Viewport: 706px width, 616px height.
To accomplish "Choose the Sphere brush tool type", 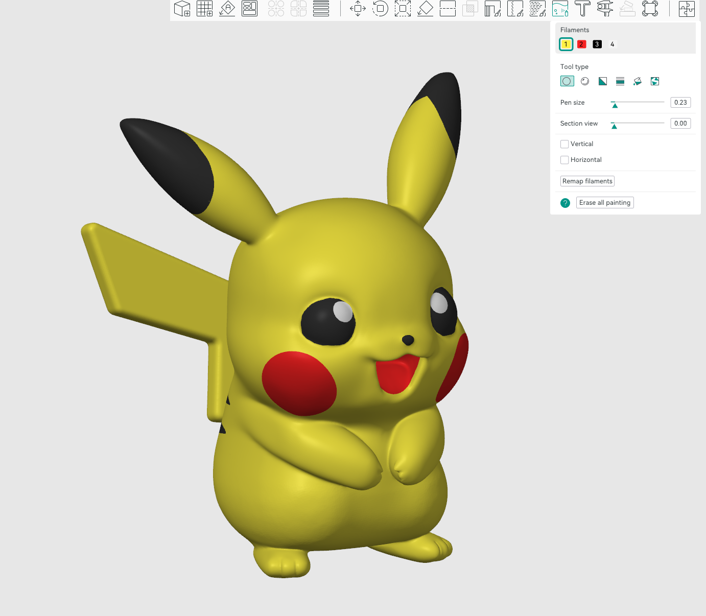I will click(x=585, y=81).
